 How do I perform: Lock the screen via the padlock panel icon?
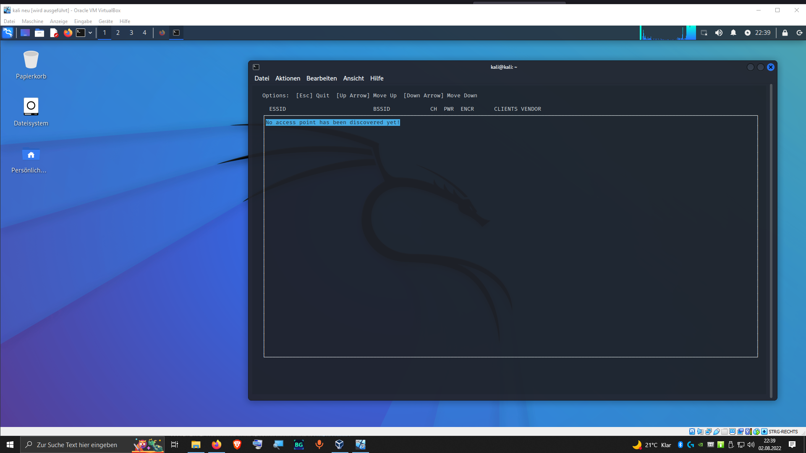tap(785, 33)
